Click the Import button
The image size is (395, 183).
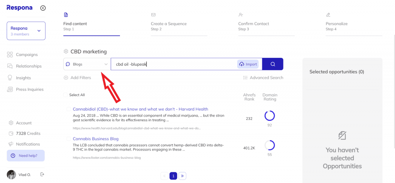[248, 64]
